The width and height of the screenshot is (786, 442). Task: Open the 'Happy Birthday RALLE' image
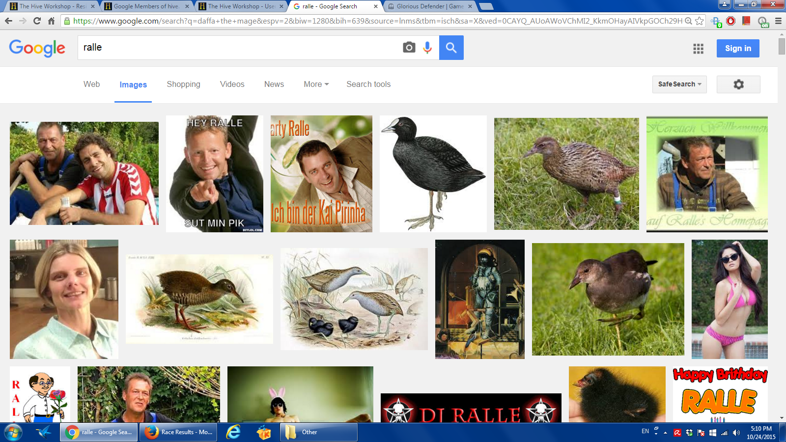pyautogui.click(x=720, y=394)
